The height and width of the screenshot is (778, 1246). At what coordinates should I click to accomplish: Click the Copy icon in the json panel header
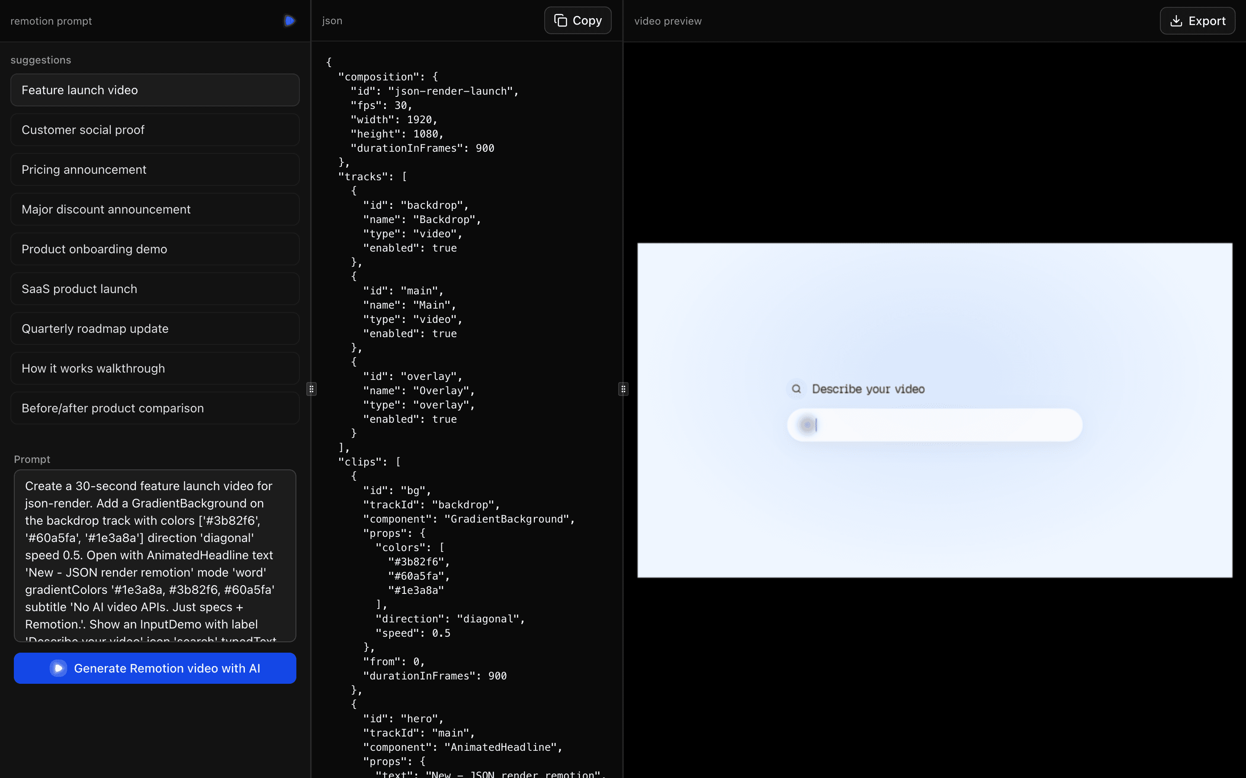560,20
